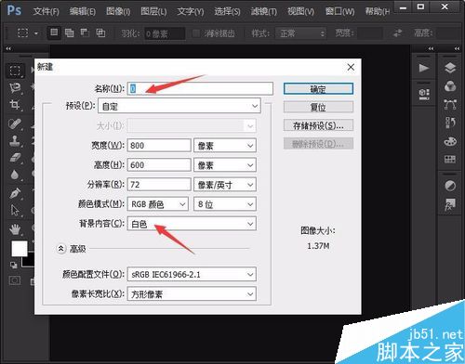Screen dimensions: 465x364
Task: Open the 预设 preset dropdown
Action: tap(179, 106)
